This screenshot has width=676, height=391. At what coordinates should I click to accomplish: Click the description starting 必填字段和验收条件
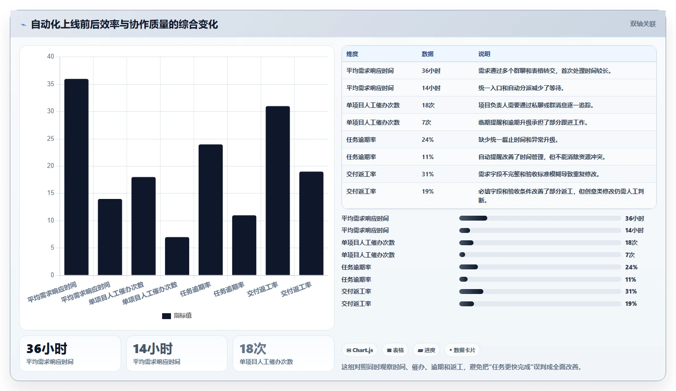[561, 196]
